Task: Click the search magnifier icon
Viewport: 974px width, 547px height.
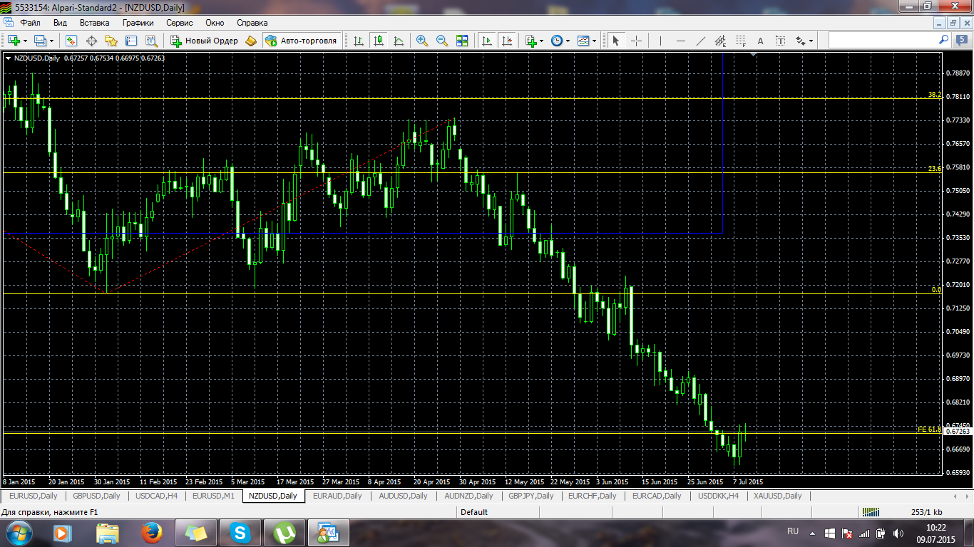Action: (944, 40)
